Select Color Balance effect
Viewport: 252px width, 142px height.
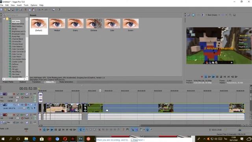(17, 47)
